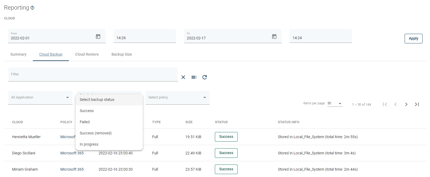Expand the All Application dropdown

(40, 97)
